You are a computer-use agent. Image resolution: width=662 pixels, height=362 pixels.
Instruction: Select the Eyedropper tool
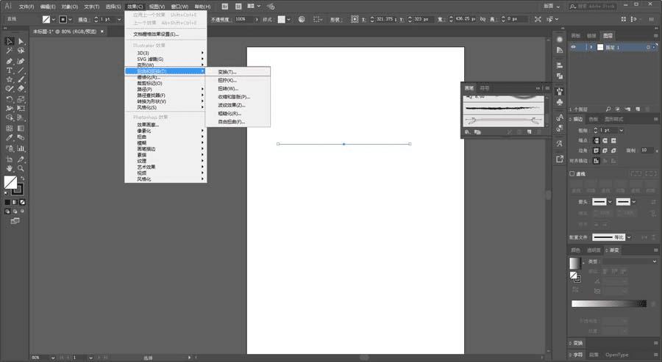click(x=9, y=136)
